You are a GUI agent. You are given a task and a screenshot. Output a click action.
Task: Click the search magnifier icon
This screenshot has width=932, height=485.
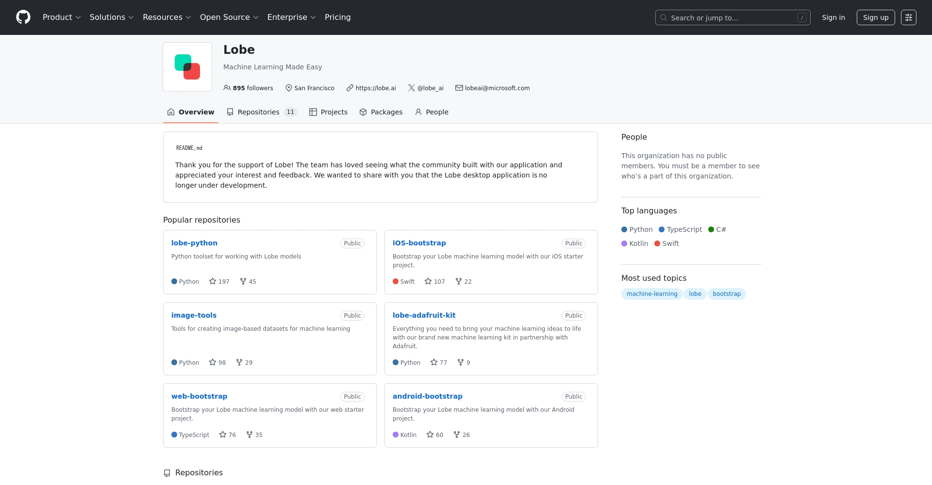point(664,17)
